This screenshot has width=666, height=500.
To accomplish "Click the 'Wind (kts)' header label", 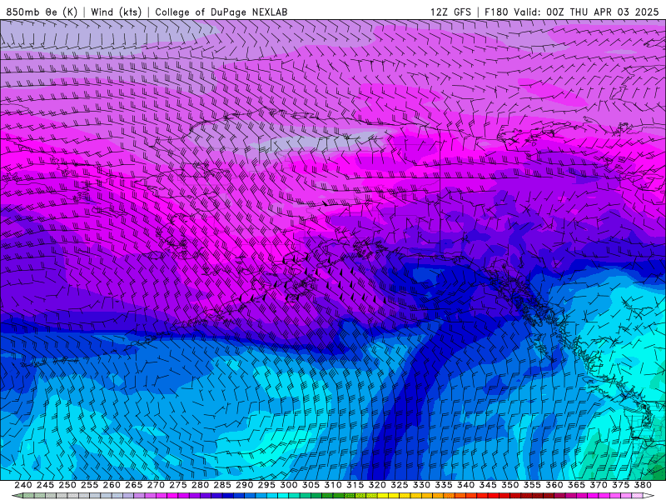I will [x=116, y=12].
